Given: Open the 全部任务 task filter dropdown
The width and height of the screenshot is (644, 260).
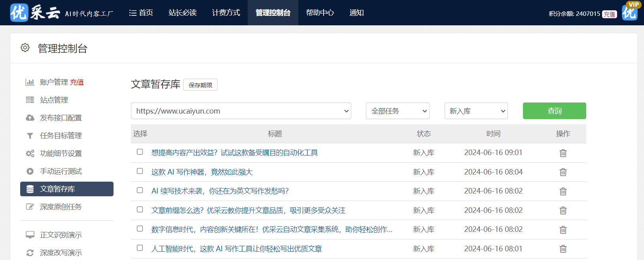Looking at the screenshot, I should pos(398,111).
